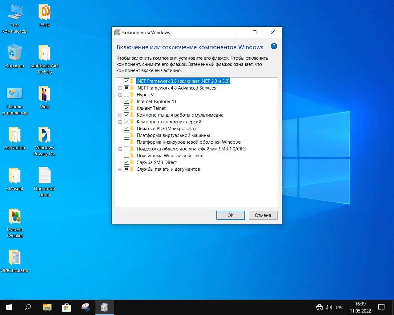The height and width of the screenshot is (315, 394).
Task: Click the StartBack AiO desktop folder
Action: pos(44,53)
